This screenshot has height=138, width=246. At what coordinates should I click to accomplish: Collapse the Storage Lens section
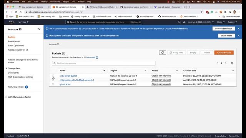6,68
